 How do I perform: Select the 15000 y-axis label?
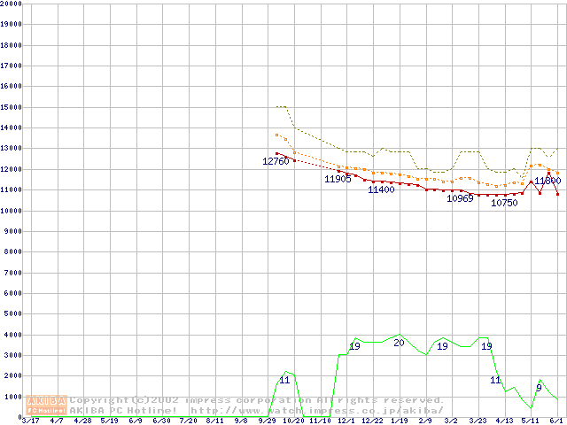pos(11,107)
